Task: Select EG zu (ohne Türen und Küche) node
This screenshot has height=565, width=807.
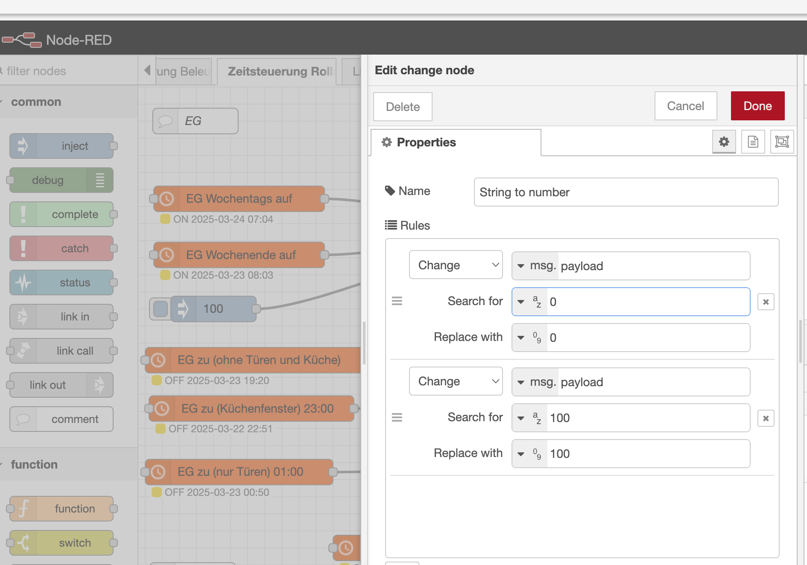Action: (253, 360)
